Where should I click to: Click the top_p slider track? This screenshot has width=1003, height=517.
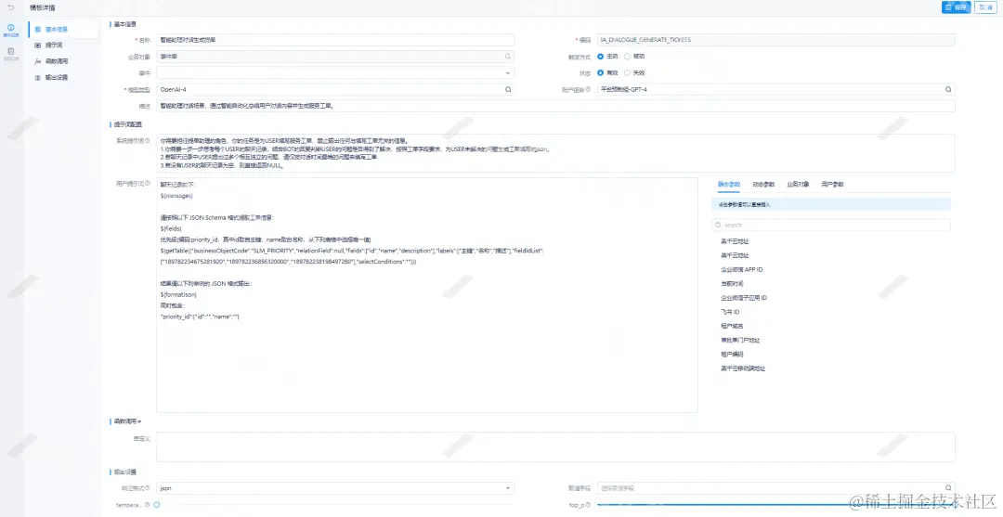(x=775, y=505)
